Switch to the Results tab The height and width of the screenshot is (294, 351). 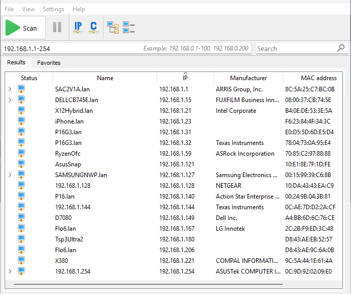[x=16, y=62]
